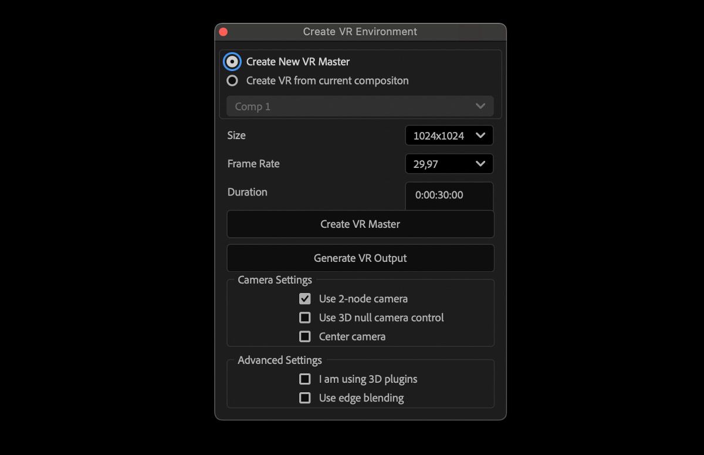
Task: Open the Size dropdown showing 1024x1024
Action: (x=449, y=136)
